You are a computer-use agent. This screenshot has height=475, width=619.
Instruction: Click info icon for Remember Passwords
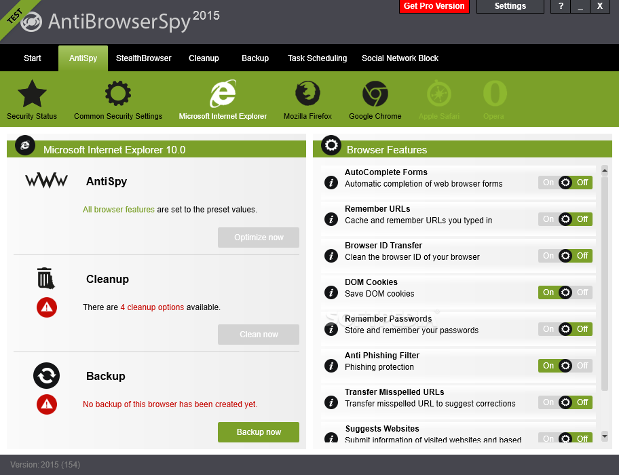[331, 329]
